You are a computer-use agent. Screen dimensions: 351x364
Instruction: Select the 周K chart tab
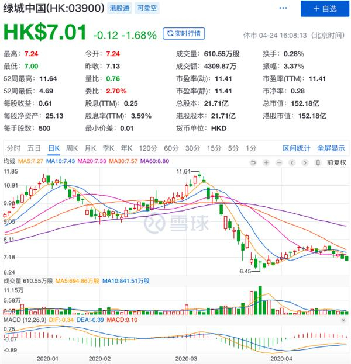click(72, 148)
